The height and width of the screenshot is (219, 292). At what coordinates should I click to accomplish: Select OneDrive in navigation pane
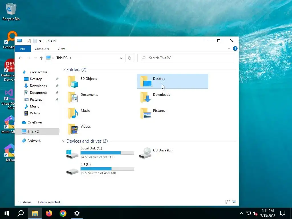[35, 122]
